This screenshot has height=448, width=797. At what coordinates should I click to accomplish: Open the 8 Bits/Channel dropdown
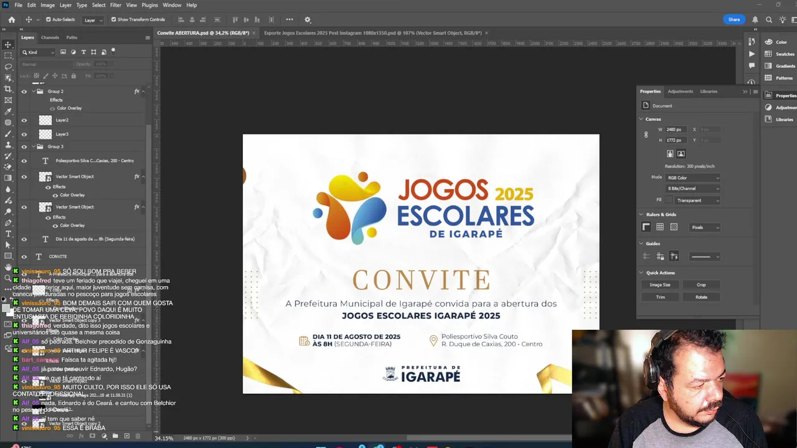pyautogui.click(x=693, y=189)
